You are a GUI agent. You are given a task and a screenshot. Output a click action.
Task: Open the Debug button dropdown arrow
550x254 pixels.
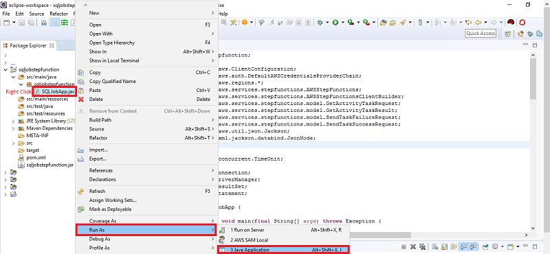click(x=327, y=23)
